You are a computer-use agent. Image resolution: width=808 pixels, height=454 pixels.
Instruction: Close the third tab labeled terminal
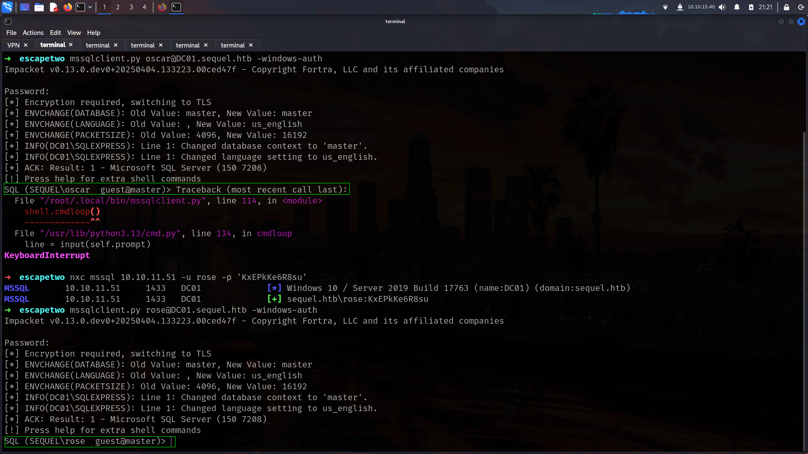click(116, 45)
